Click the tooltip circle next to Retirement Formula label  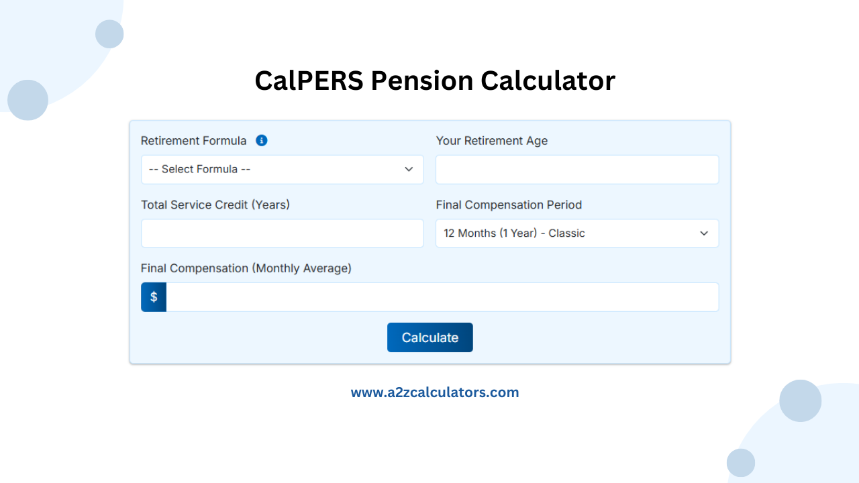[261, 140]
